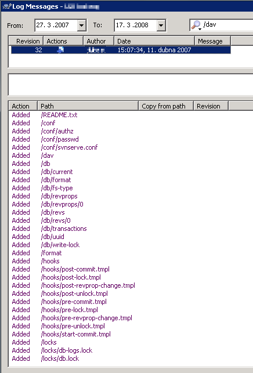
Task: Select /hooks/post-revprop-change.tmpl entry
Action: point(88,285)
